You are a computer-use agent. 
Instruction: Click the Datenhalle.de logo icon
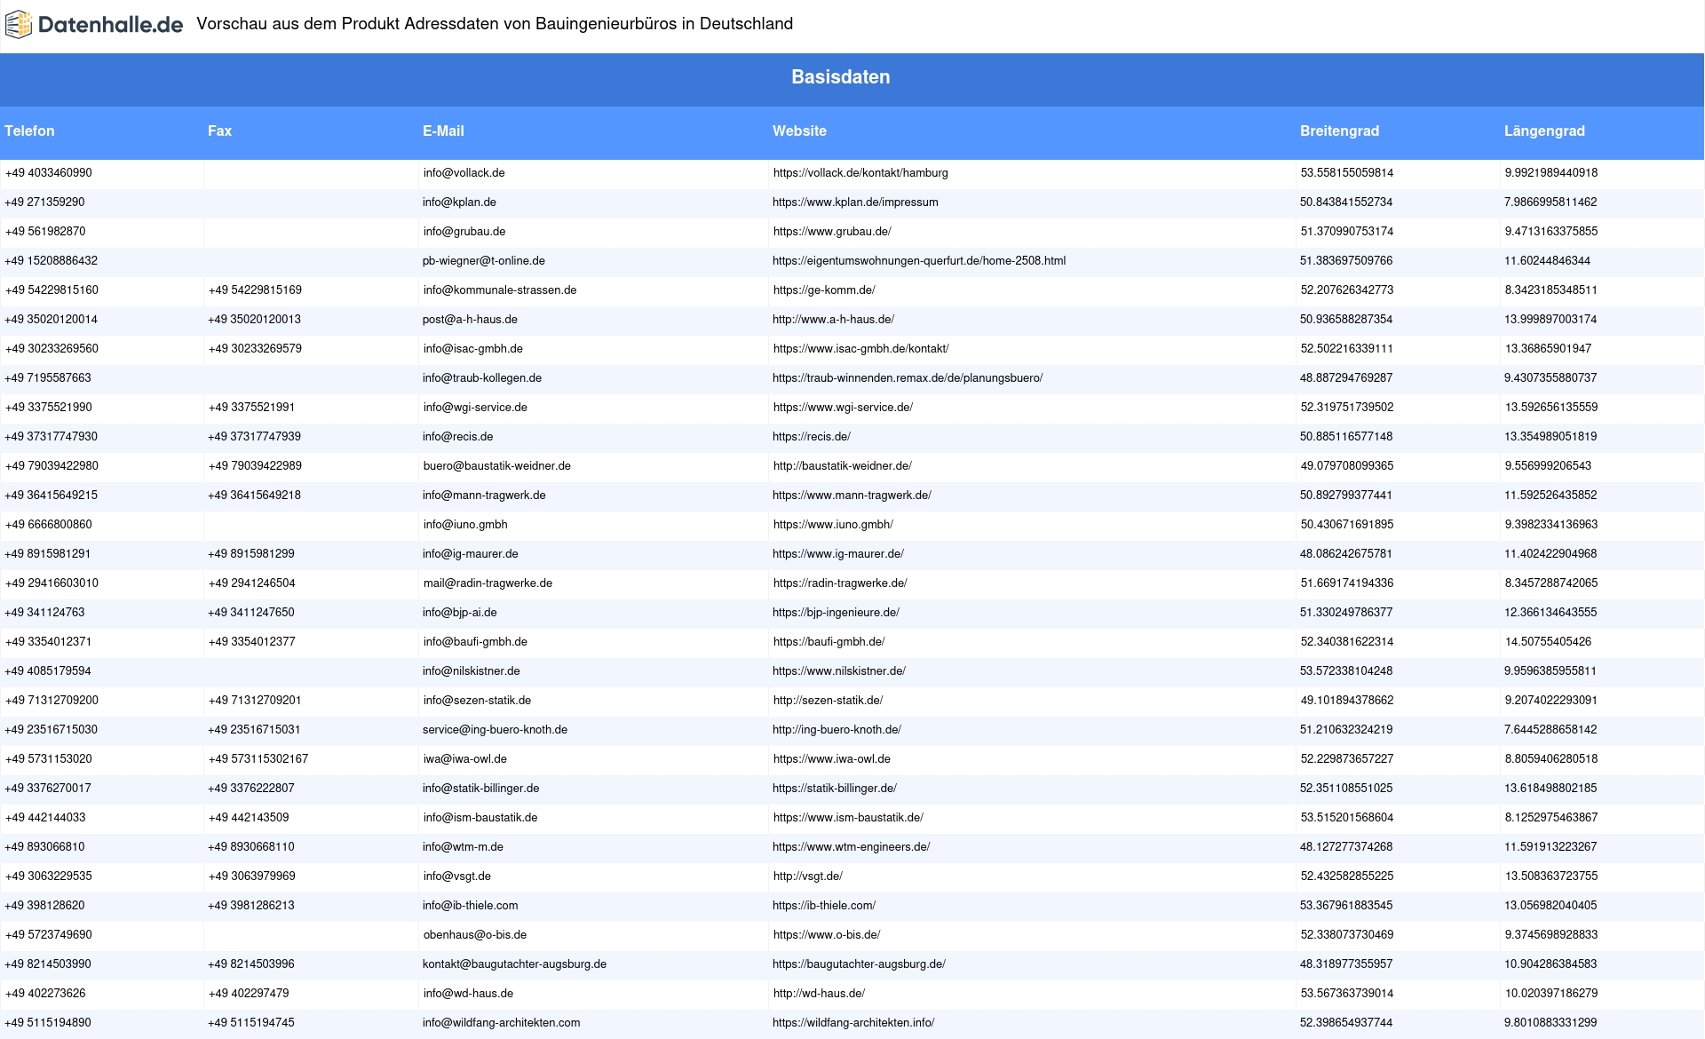[x=19, y=24]
